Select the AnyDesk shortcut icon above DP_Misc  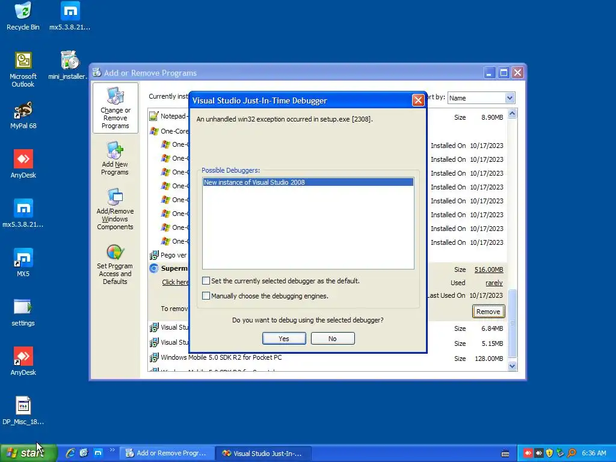point(23,361)
